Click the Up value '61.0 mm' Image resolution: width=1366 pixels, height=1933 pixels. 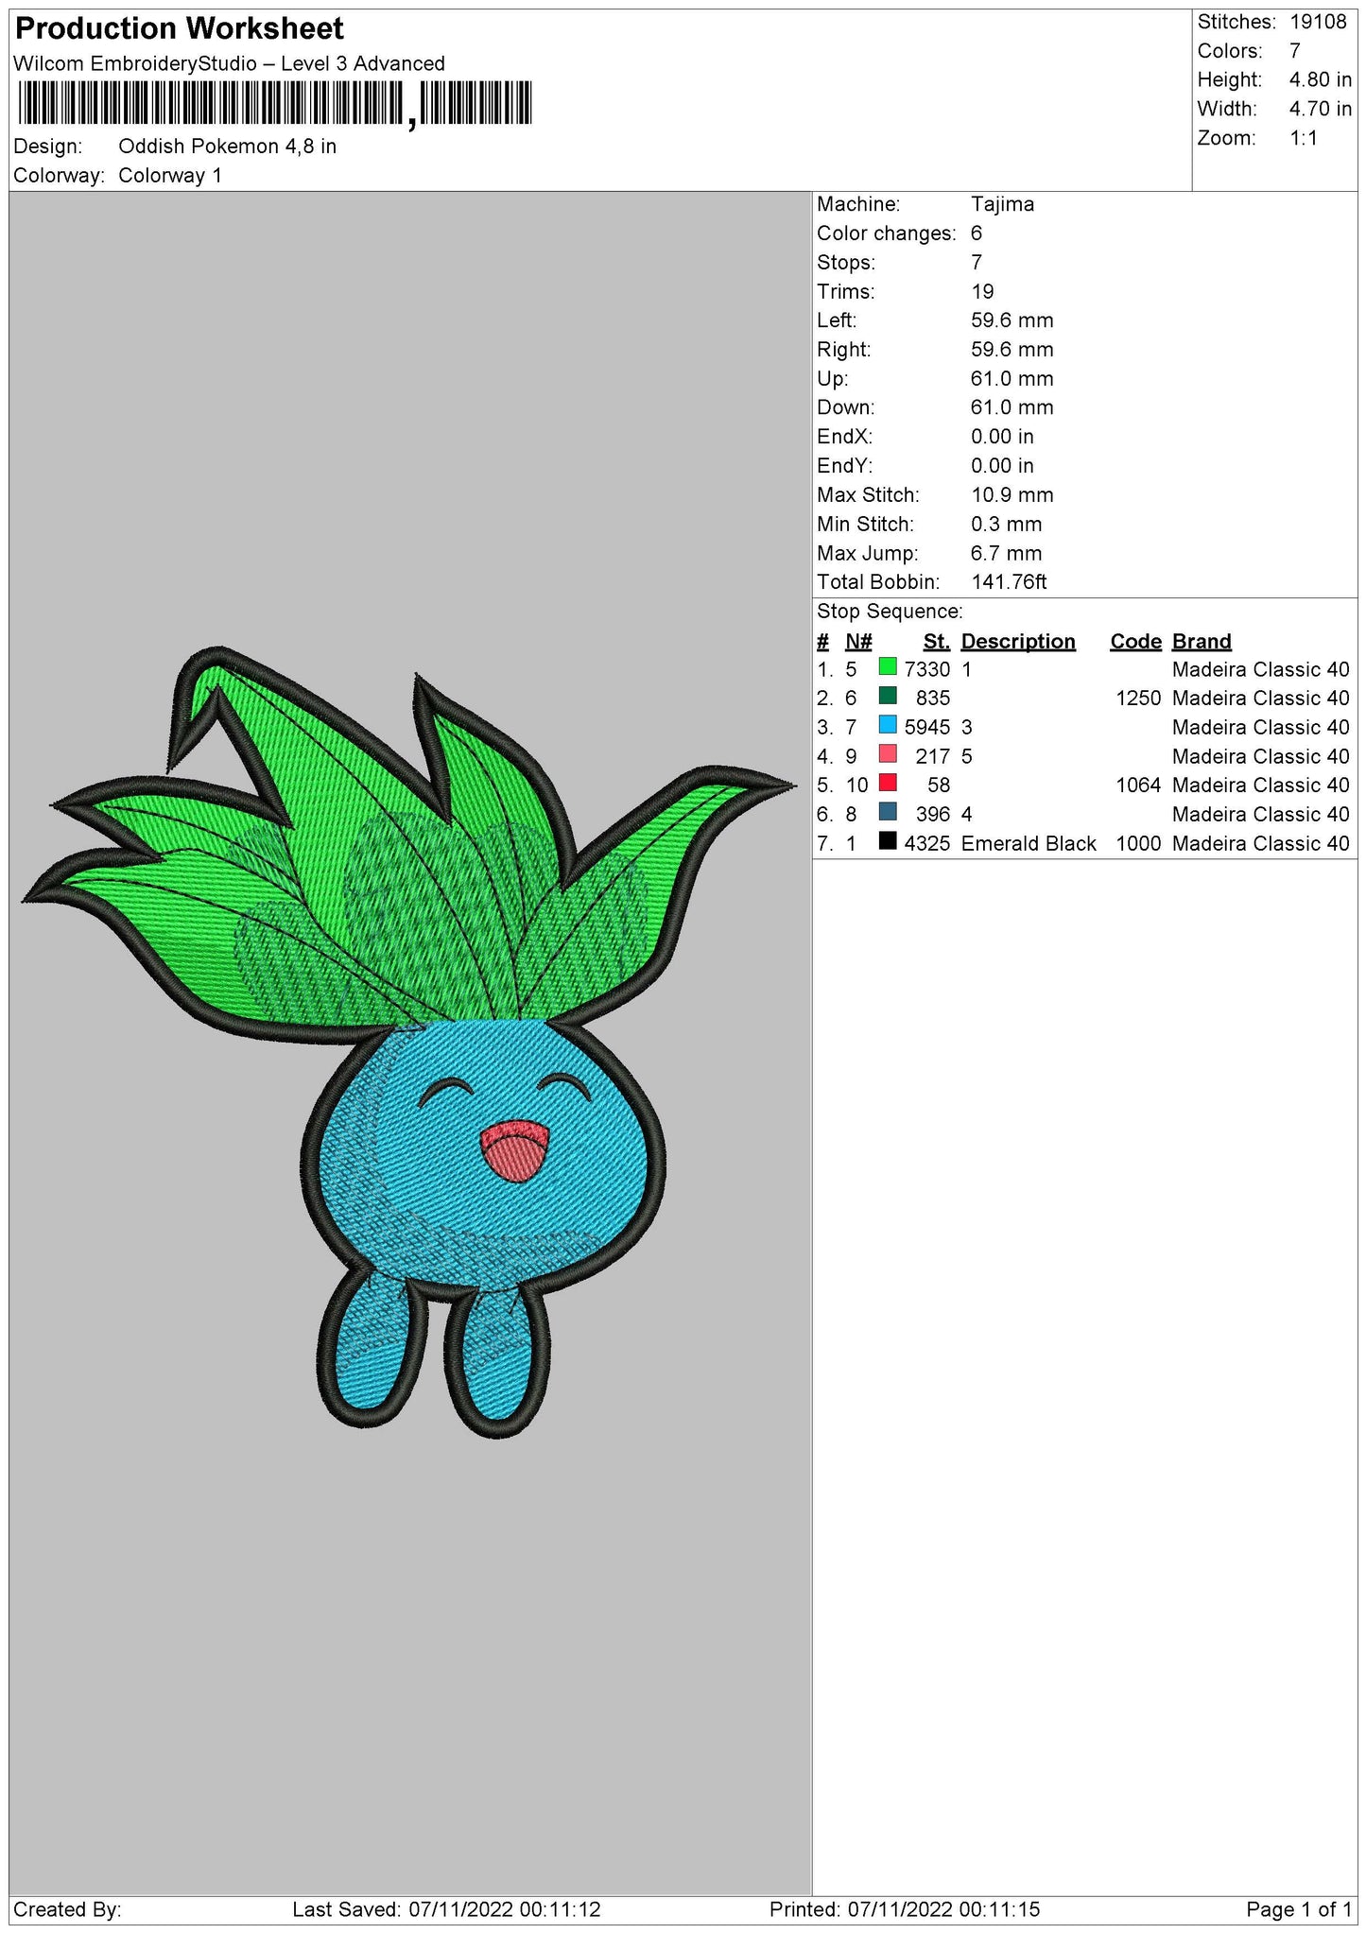1012,379
